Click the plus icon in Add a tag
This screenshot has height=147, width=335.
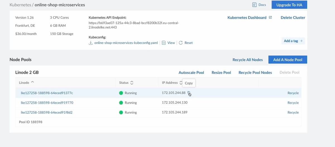[301, 41]
